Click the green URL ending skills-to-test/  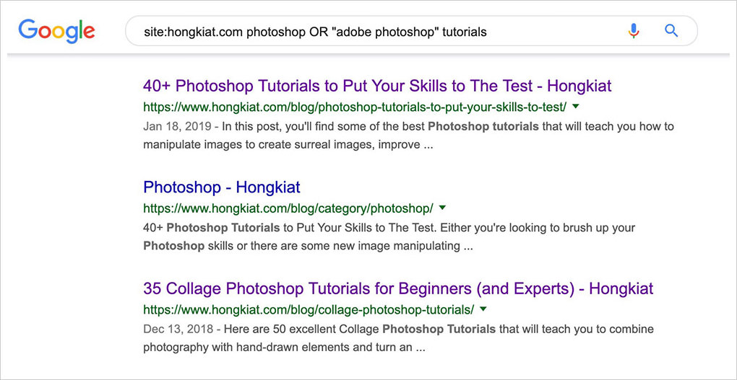(355, 107)
